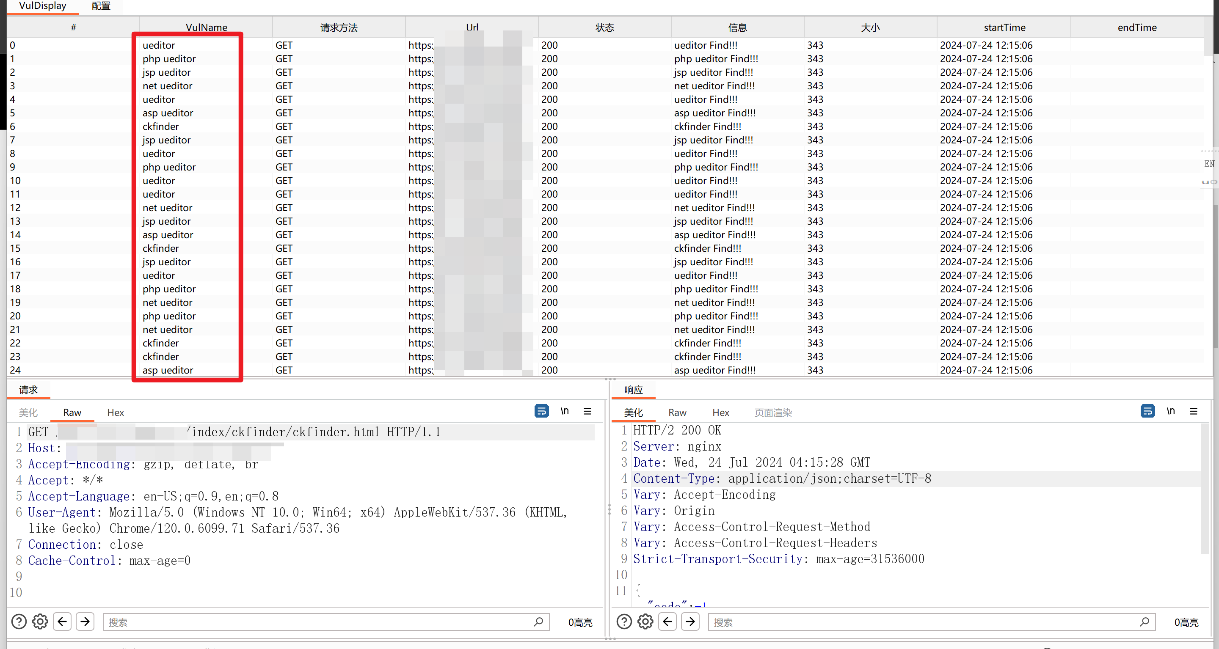The height and width of the screenshot is (649, 1219).
Task: Click GET method cell in row 18
Action: coord(284,289)
